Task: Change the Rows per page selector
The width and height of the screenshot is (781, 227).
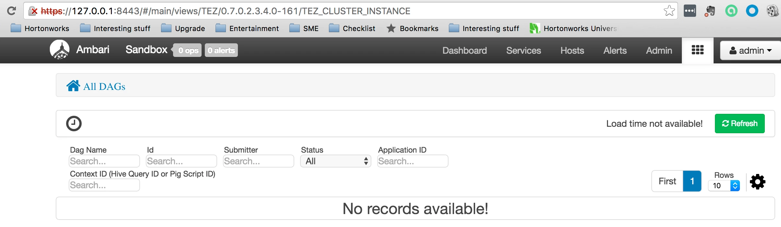Action: point(724,186)
